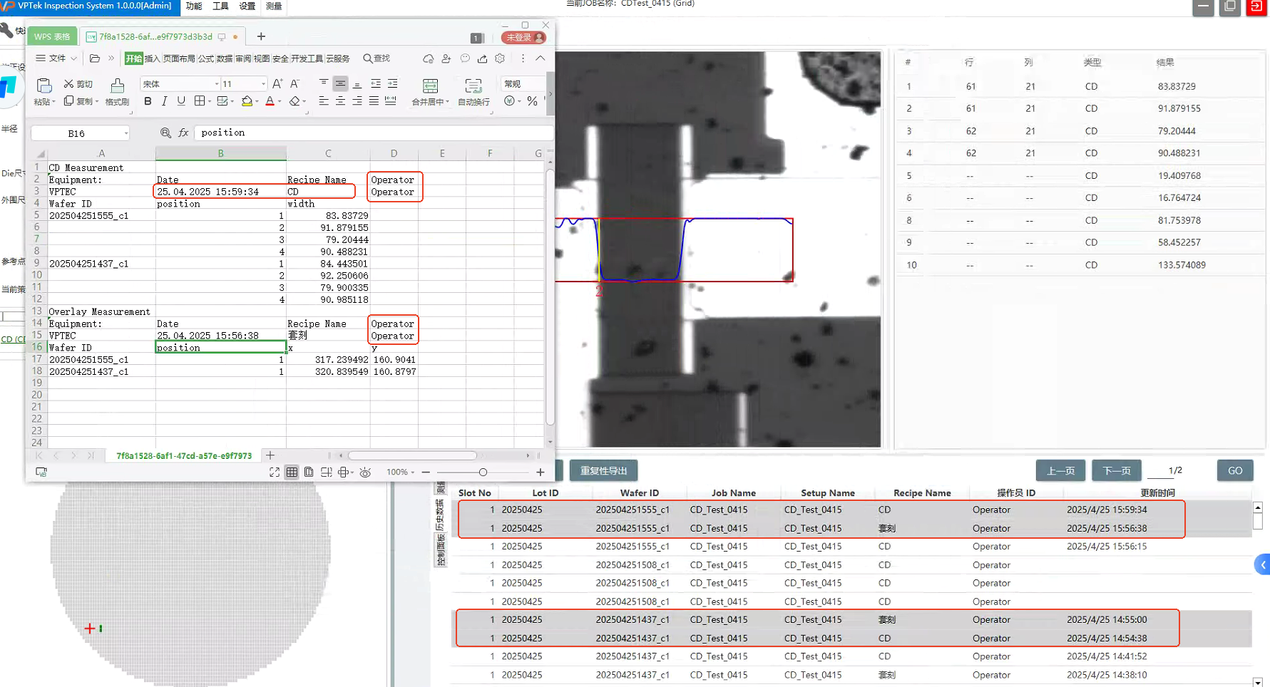The image size is (1270, 687).
Task: Adjust the WPS zoom slider handle
Action: pos(483,472)
